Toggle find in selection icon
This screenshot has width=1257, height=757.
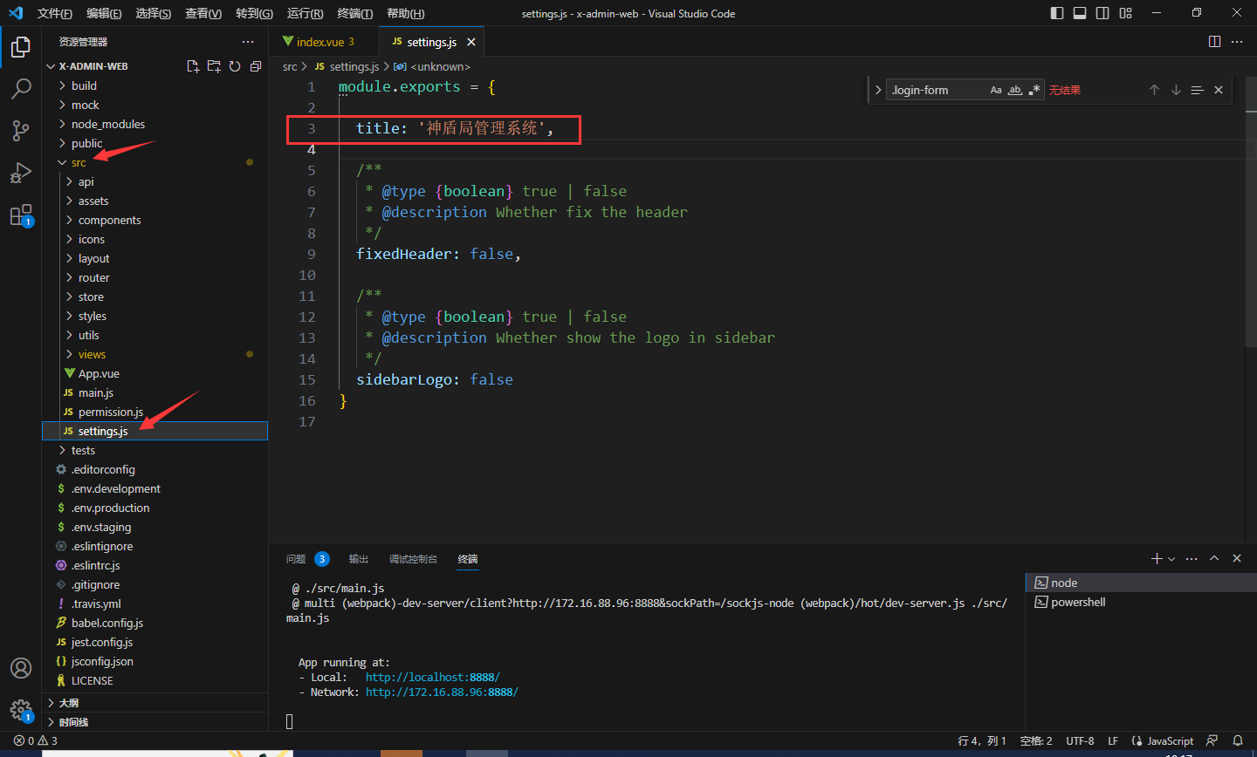1197,90
